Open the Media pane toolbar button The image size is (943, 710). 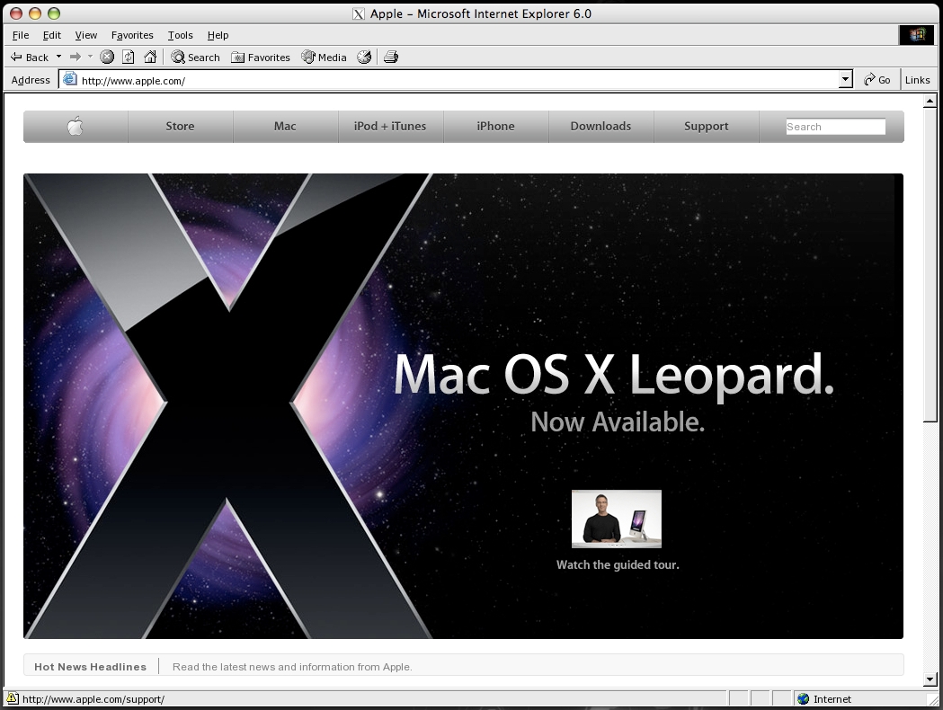coord(325,58)
